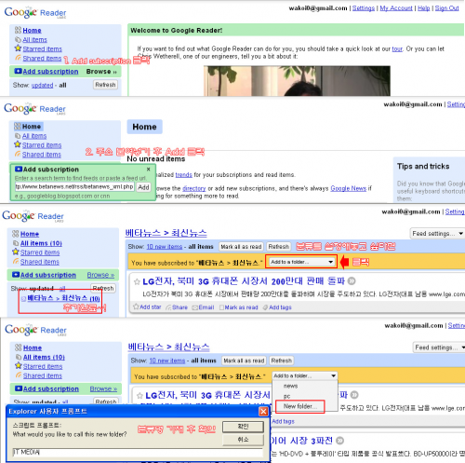Open the Google News link
This screenshot has width=465, height=463.
pyautogui.click(x=349, y=188)
